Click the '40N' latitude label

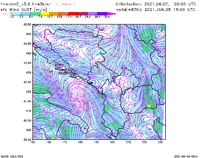click(29, 130)
